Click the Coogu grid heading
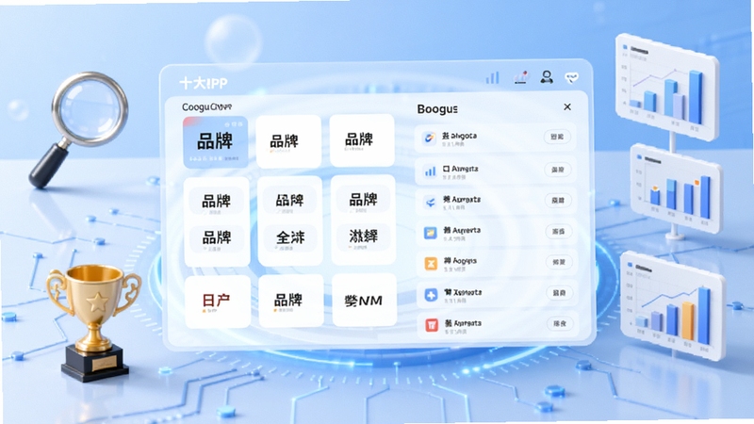 [x=206, y=106]
